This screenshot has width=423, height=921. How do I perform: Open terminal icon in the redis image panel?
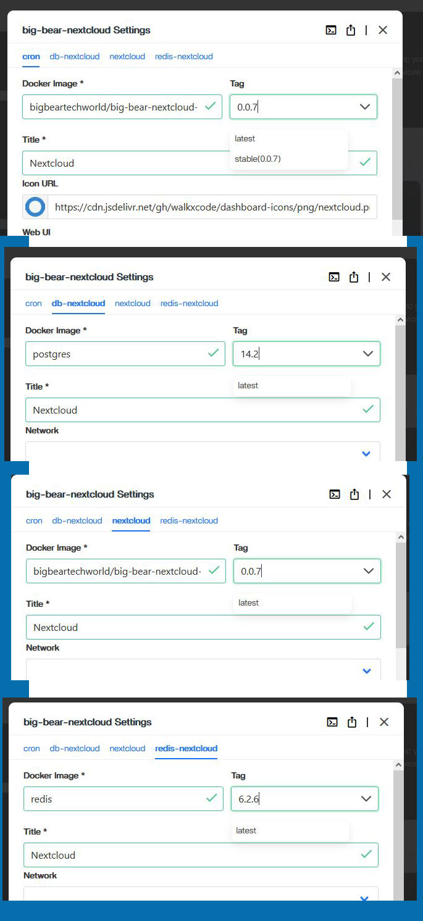332,722
